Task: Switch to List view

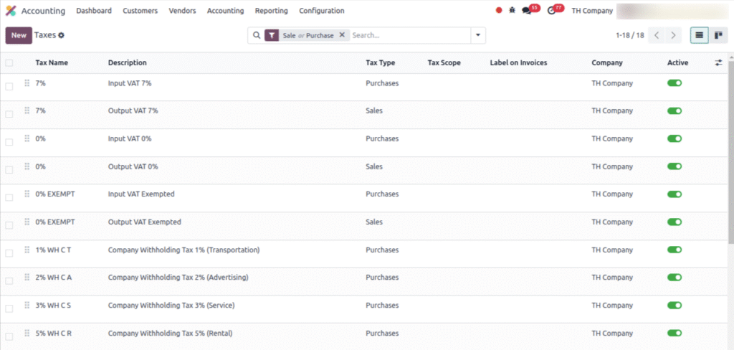Action: (x=700, y=35)
